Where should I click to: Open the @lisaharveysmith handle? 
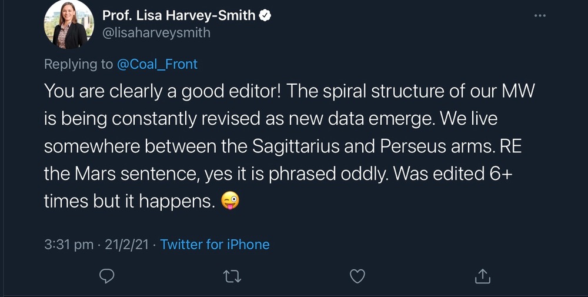point(156,33)
